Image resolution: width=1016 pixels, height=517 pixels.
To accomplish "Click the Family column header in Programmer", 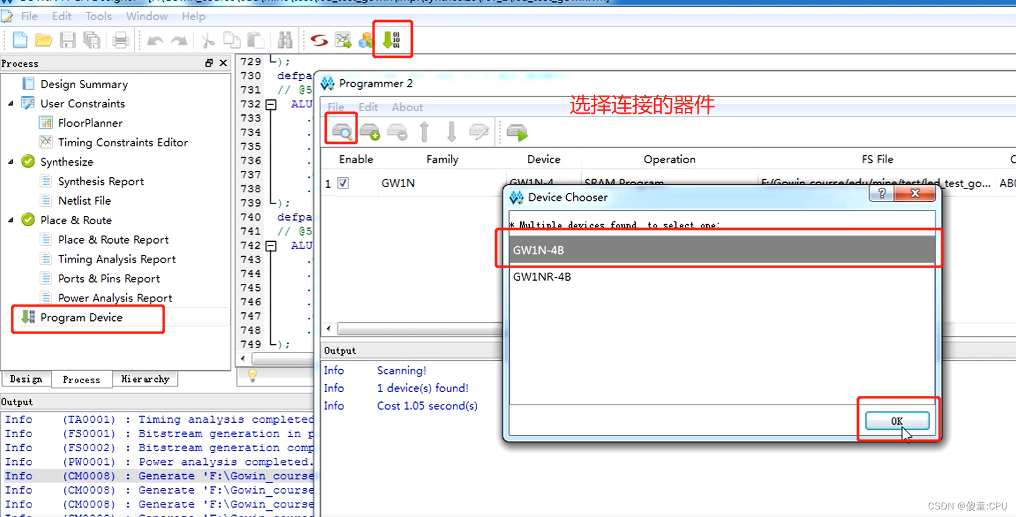I will [x=442, y=159].
